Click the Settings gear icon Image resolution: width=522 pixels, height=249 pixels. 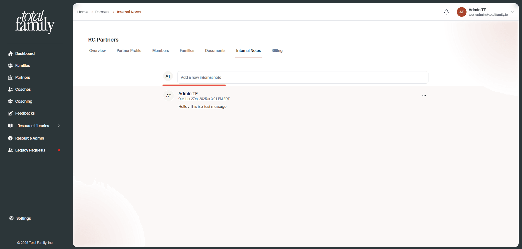pyautogui.click(x=11, y=218)
